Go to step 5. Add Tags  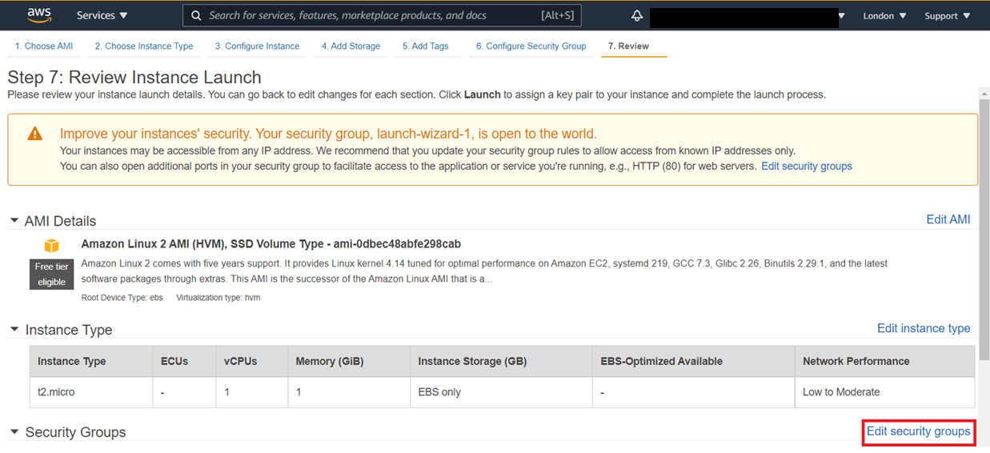click(425, 46)
